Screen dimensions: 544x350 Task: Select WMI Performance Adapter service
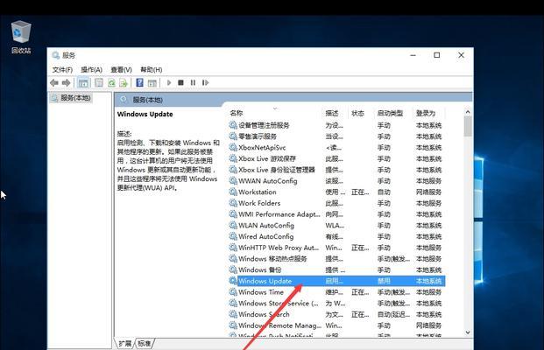336,214
